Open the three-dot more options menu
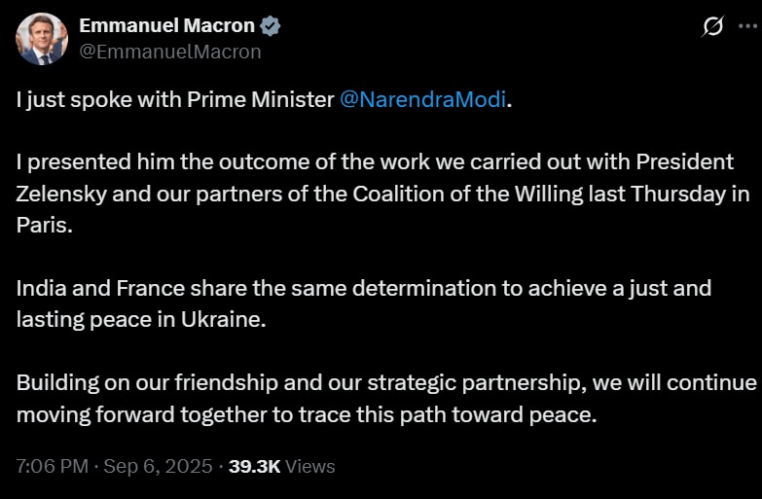Image resolution: width=762 pixels, height=499 pixels. tap(746, 26)
